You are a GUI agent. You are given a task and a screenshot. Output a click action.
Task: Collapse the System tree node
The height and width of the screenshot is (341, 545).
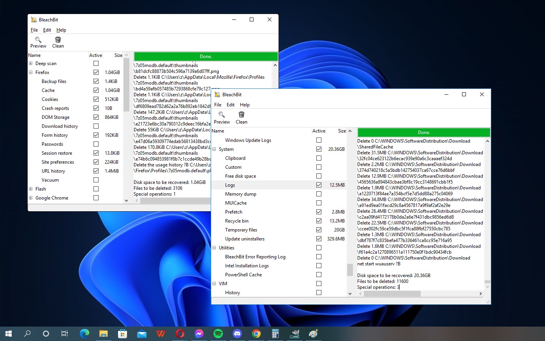[x=214, y=149]
